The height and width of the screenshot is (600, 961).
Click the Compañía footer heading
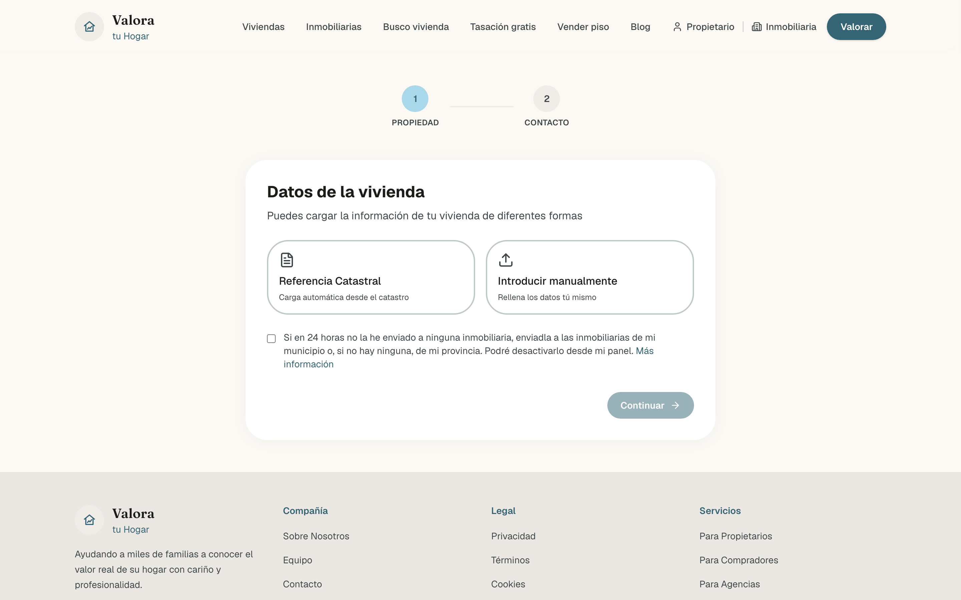coord(305,511)
